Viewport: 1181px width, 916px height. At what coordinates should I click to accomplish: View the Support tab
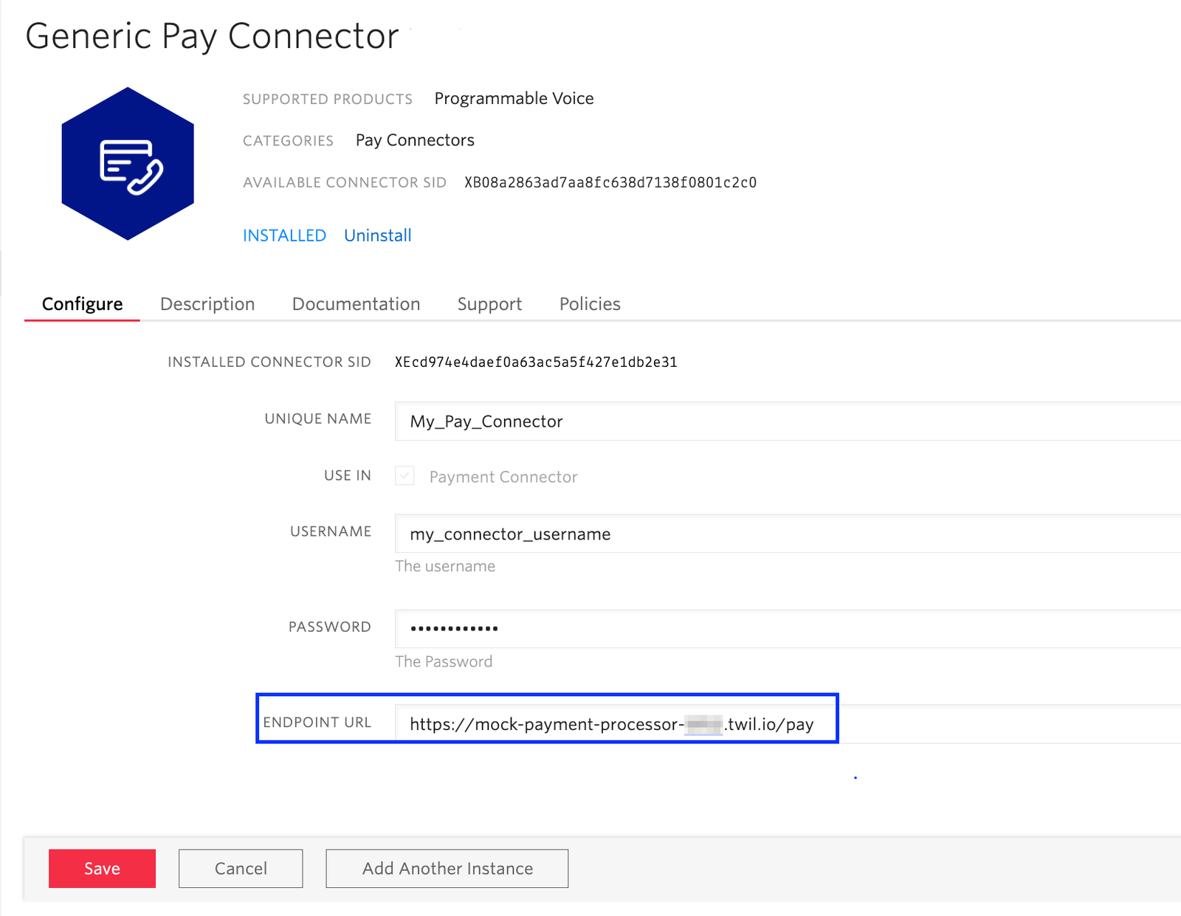click(489, 303)
